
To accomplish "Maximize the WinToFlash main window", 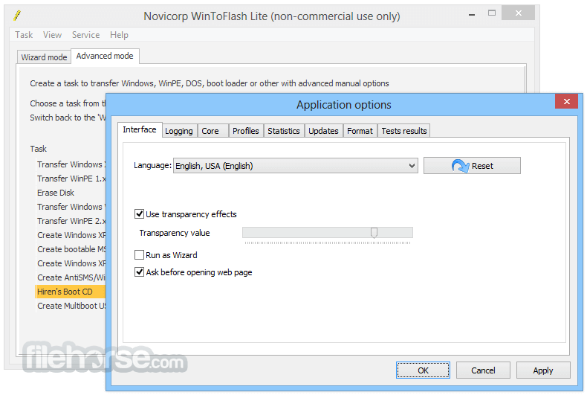I will click(x=492, y=13).
